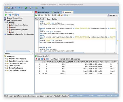Screen dimensions: 123x102
Task: Click the New file icon in main toolbar
Action: point(6,8)
